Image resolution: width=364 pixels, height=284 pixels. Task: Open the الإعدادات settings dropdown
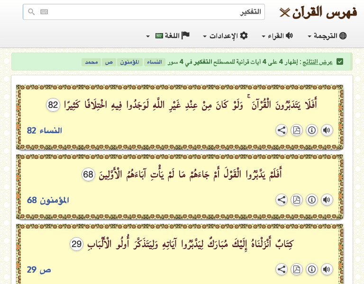225,36
